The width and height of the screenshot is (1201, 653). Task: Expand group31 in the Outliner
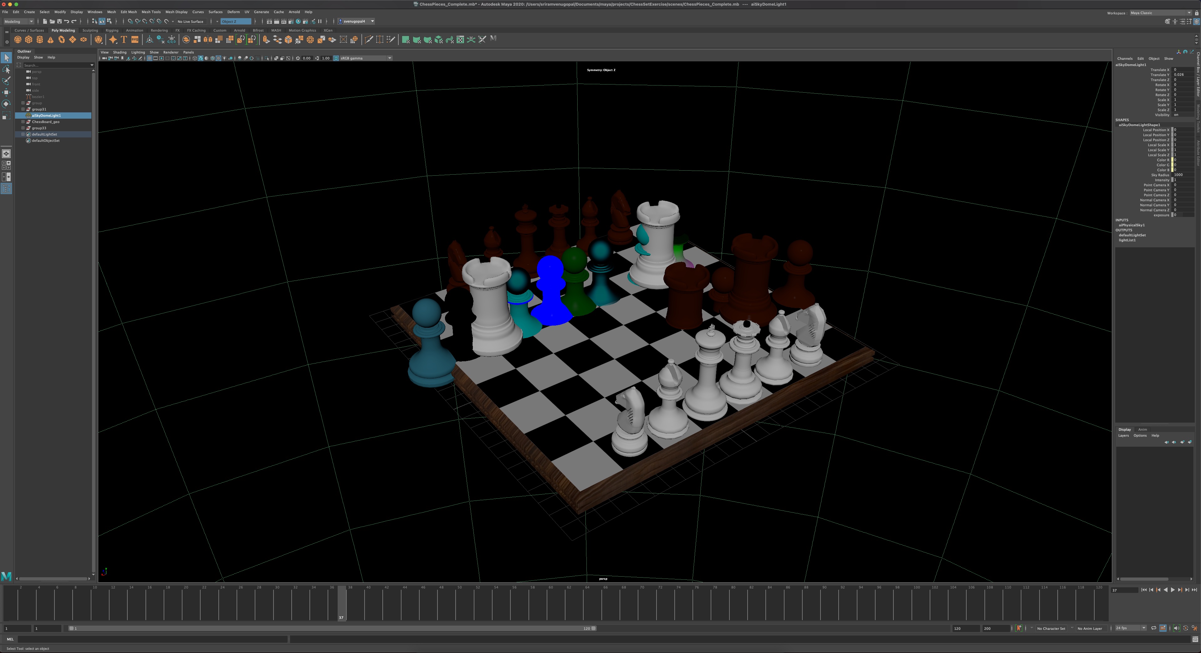click(x=23, y=109)
